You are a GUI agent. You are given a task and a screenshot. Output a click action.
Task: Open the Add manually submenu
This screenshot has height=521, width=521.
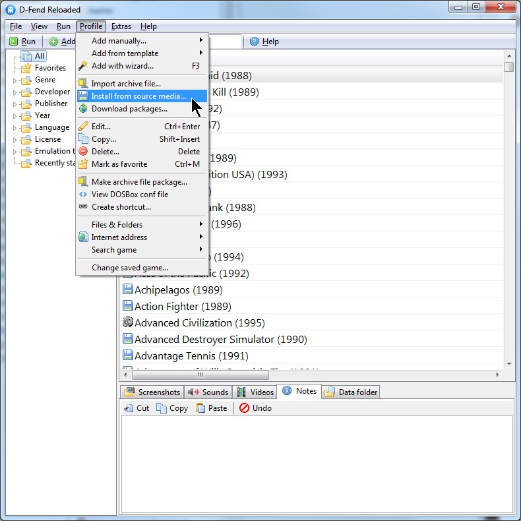(142, 40)
